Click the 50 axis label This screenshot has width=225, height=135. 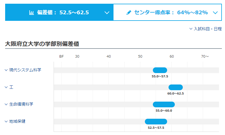(x=140, y=57)
